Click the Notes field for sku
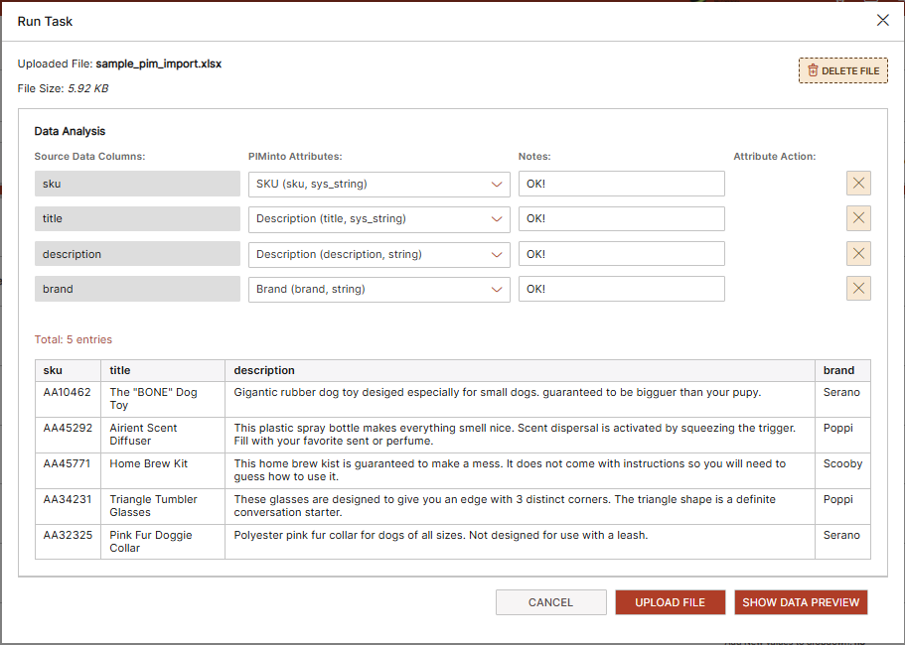The width and height of the screenshot is (905, 645). point(621,184)
